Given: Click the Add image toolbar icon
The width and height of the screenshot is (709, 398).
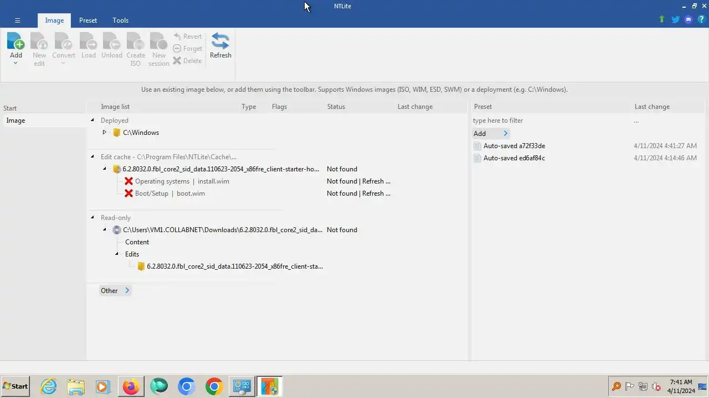Looking at the screenshot, I should click(16, 41).
